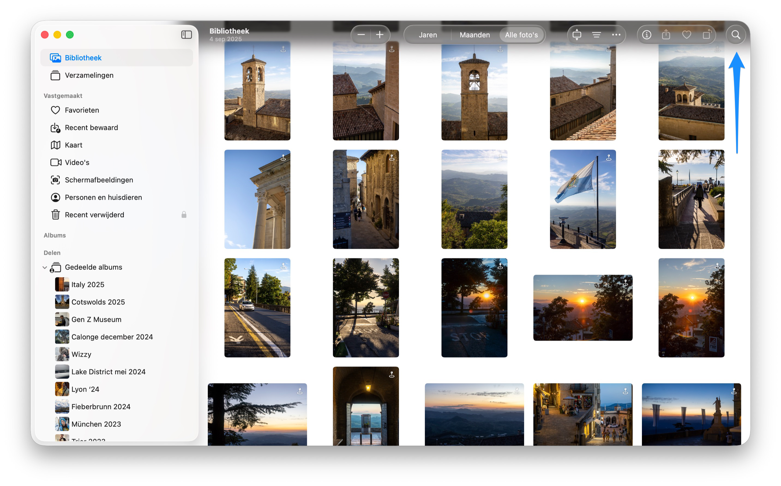Screen dimensions: 781x486
Task: Click the aspect ratio grid icon
Action: tap(577, 35)
